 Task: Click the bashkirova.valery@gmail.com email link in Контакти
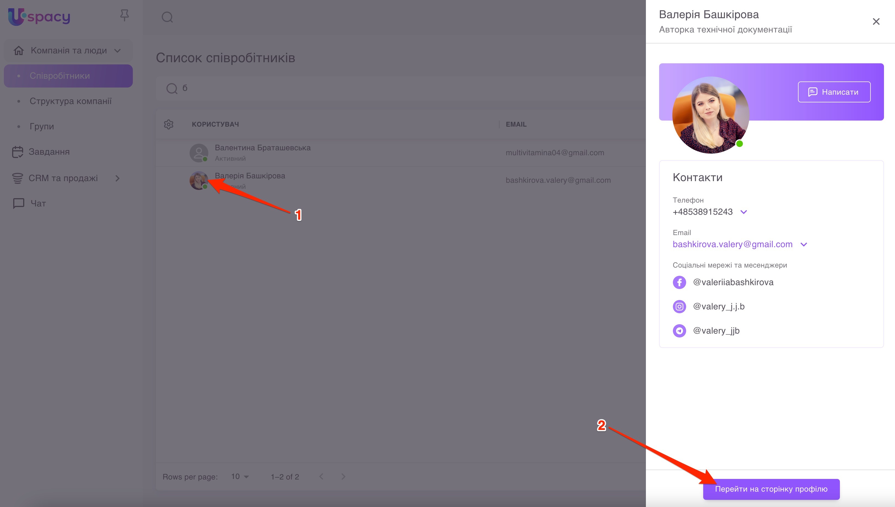[x=732, y=244]
